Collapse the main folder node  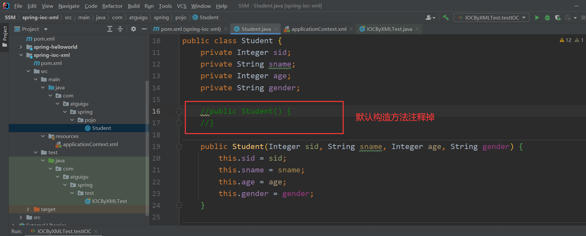36,80
